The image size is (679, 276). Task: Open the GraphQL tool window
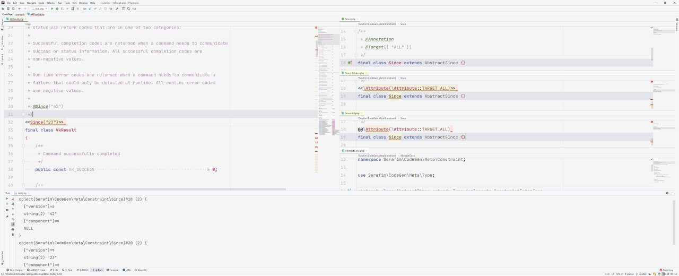coord(141,270)
